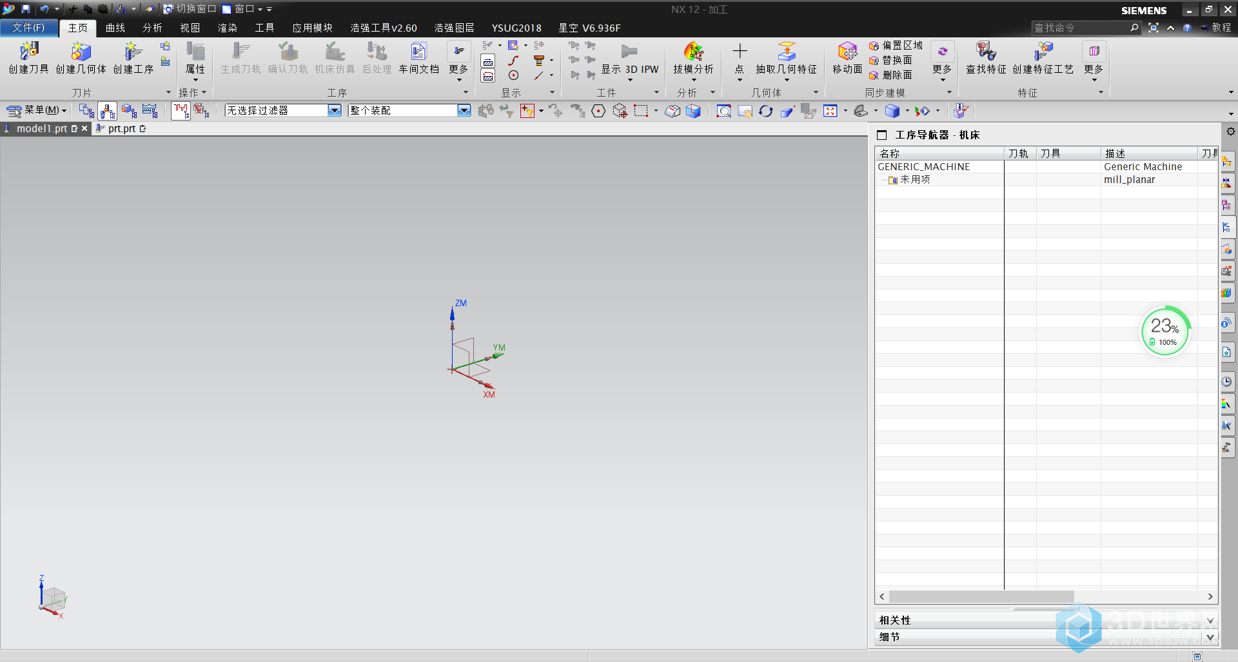Viewport: 1238px width, 662px height.
Task: Click the fullscreen icon near search box
Action: point(1154,28)
